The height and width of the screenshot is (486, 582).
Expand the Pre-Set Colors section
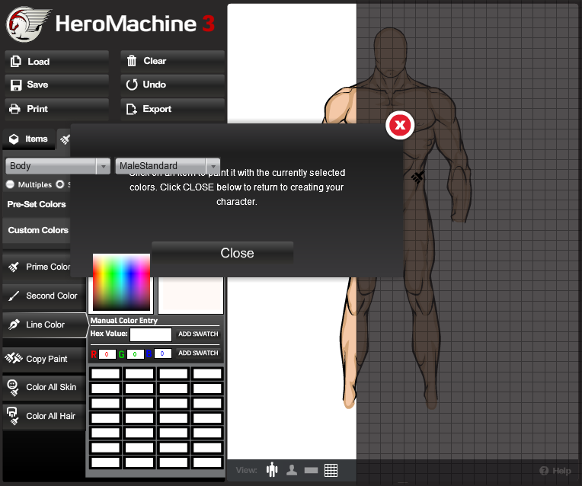coord(37,204)
